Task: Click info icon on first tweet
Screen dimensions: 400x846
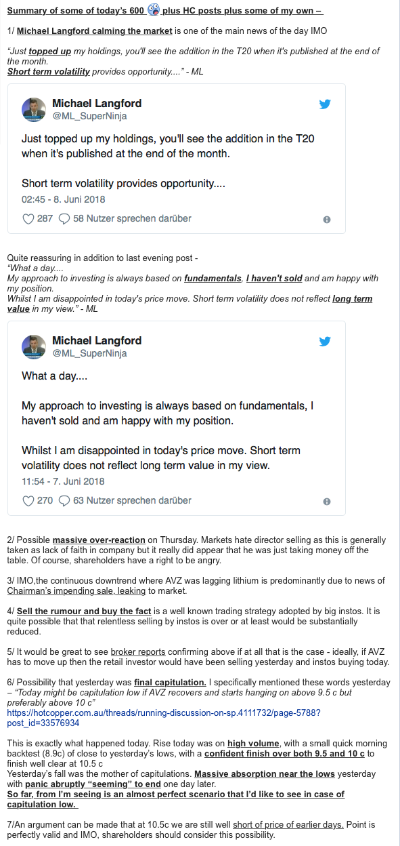Action: [x=327, y=220]
